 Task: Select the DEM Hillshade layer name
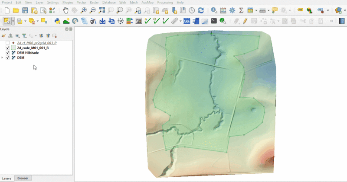pos(28,52)
